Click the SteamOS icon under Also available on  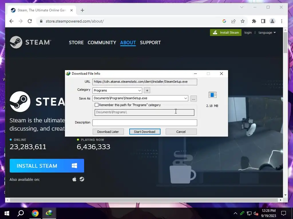(x=82, y=179)
